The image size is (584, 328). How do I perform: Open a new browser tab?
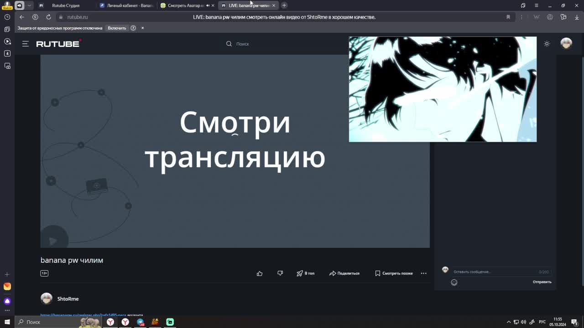(284, 5)
